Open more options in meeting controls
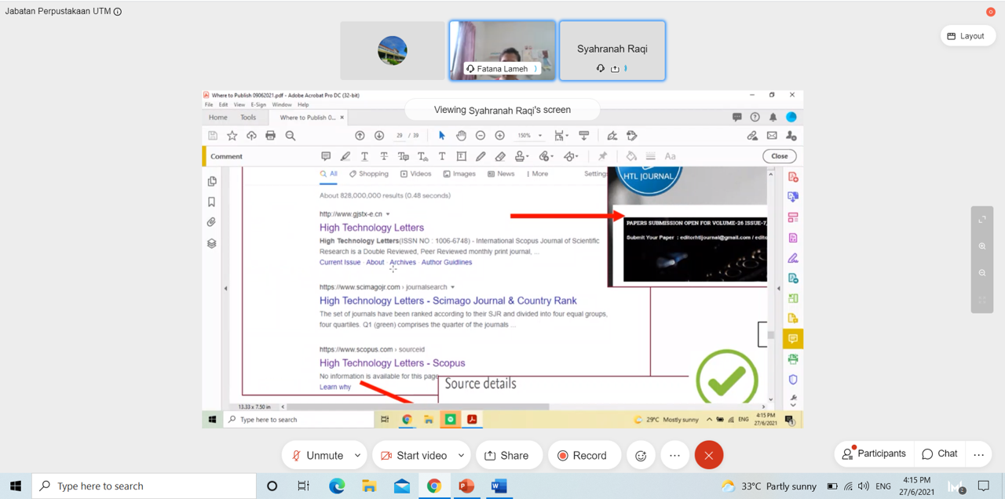This screenshot has width=1005, height=499. pyautogui.click(x=674, y=455)
